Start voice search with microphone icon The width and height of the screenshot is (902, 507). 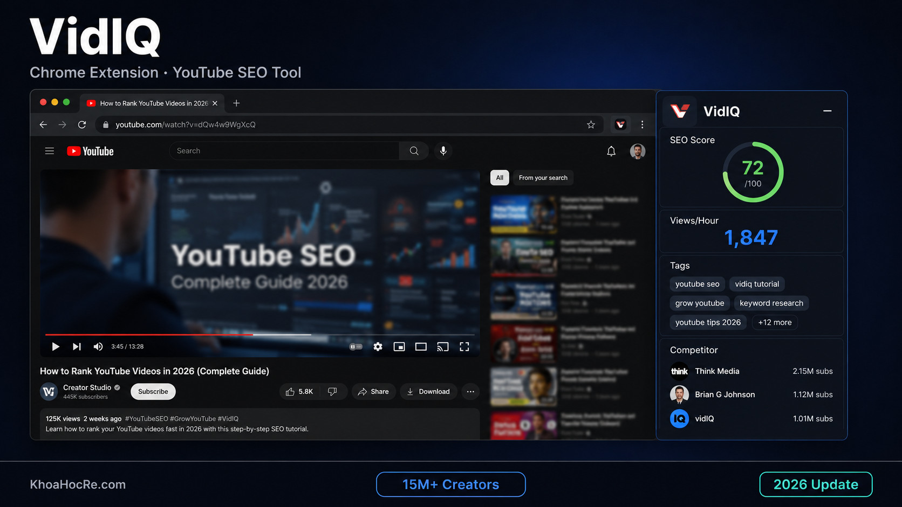443,151
